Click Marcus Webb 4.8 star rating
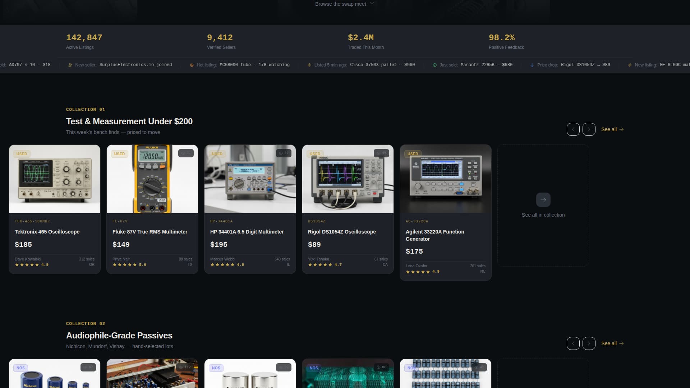This screenshot has height=388, width=690. (x=227, y=265)
